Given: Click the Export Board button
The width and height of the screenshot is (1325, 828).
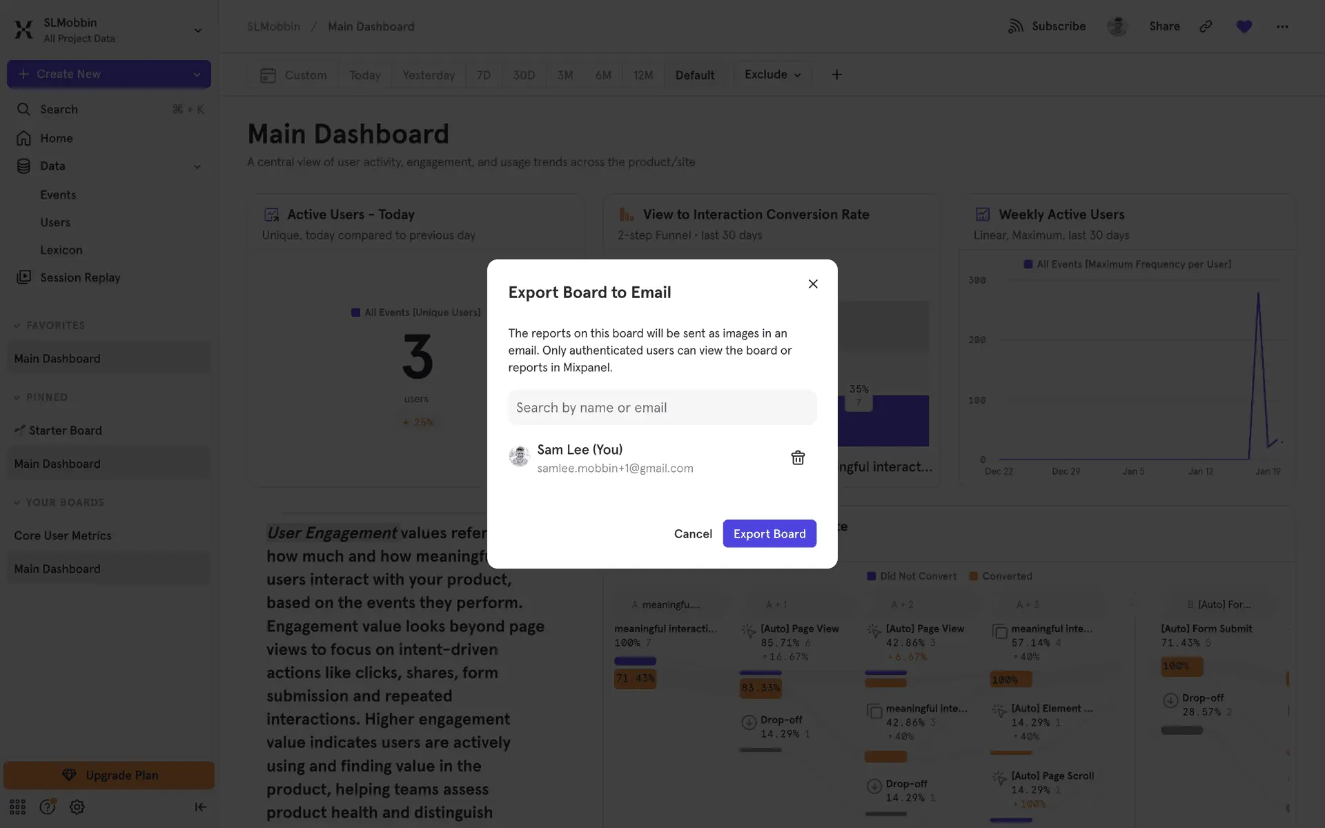Looking at the screenshot, I should pos(769,533).
